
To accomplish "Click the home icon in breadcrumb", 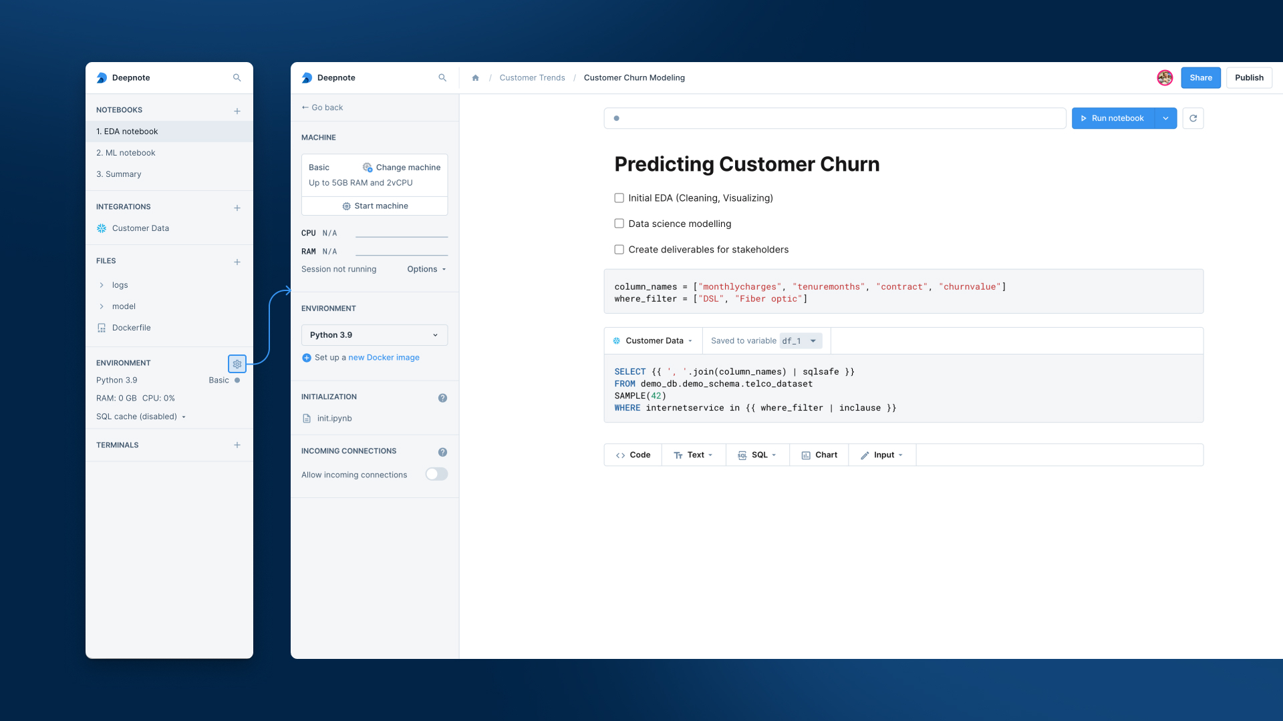I will pos(475,78).
